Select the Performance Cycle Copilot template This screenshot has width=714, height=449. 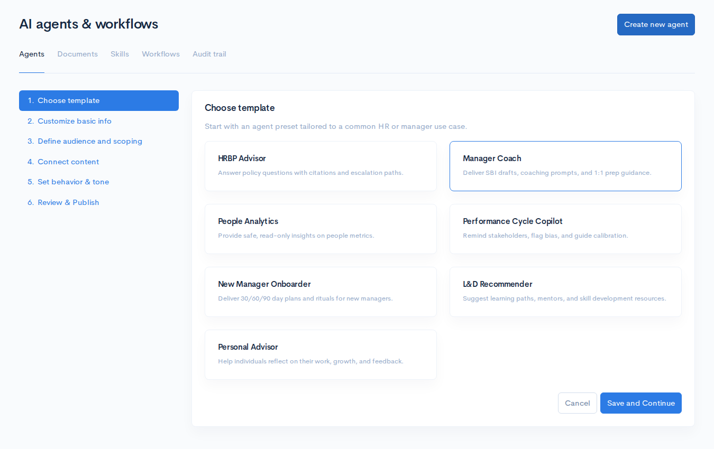[565, 229]
